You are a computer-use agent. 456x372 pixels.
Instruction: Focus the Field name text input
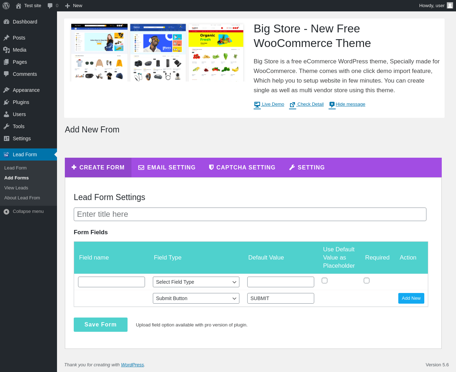pos(112,282)
